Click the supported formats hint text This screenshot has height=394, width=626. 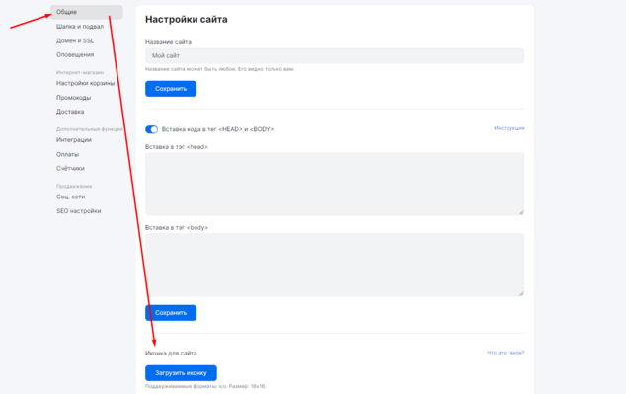[x=205, y=386]
